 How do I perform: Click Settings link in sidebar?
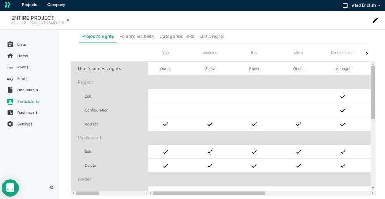point(25,124)
